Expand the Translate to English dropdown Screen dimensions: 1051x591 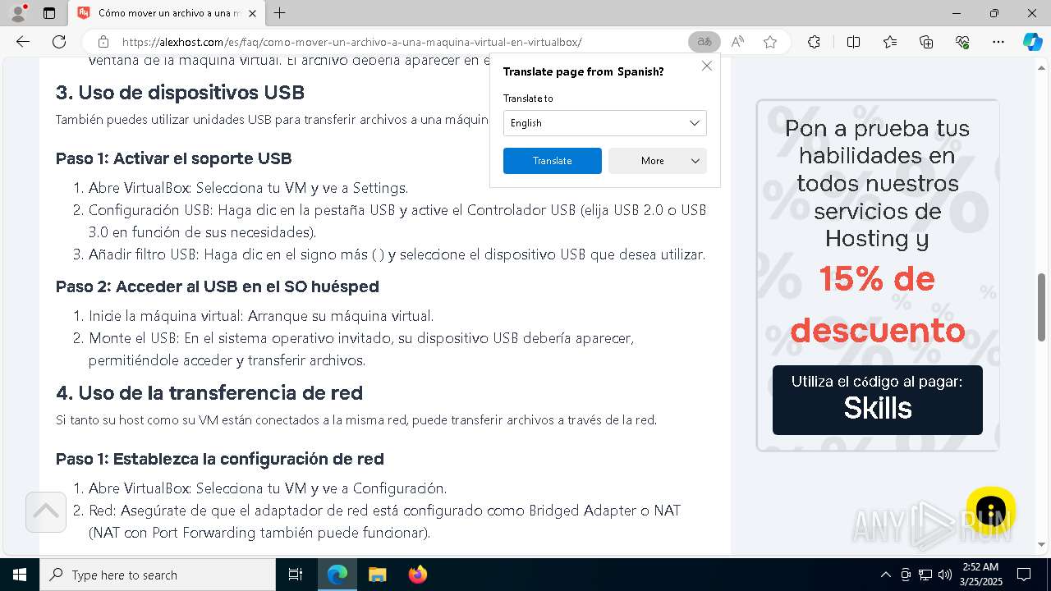(604, 123)
